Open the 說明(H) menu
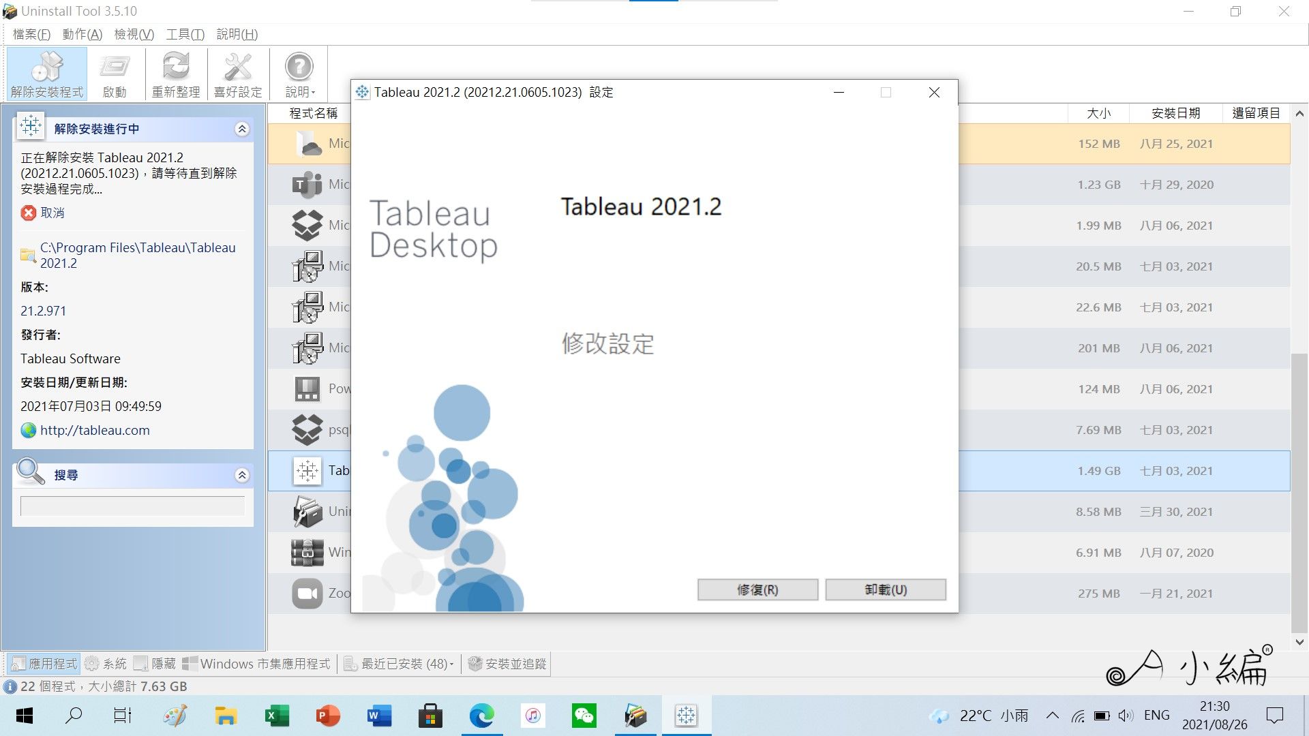The height and width of the screenshot is (736, 1309). pos(237,34)
